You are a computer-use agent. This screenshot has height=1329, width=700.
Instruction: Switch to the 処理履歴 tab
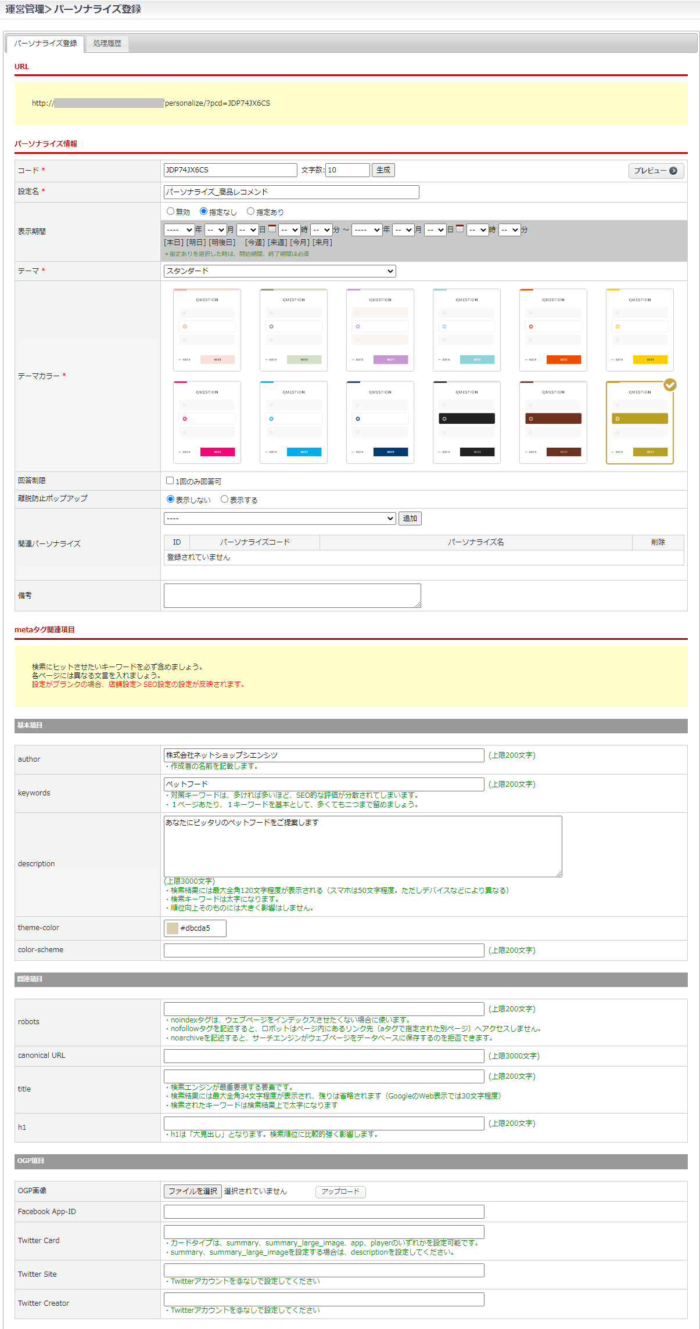tap(107, 44)
